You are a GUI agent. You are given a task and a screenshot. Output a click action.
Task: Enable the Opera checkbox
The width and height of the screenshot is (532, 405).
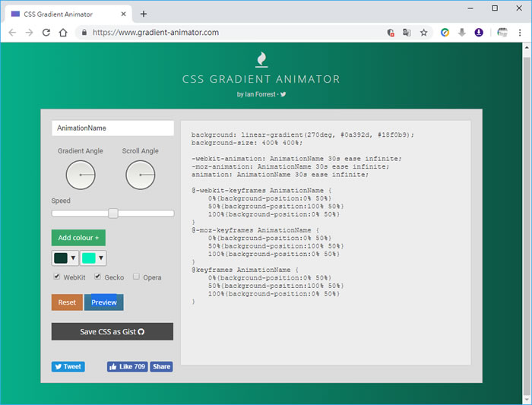coord(136,277)
